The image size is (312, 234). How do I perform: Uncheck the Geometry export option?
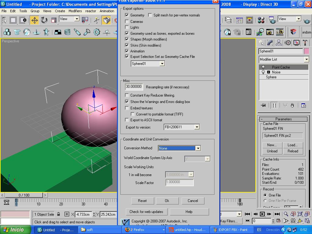coord(127,15)
